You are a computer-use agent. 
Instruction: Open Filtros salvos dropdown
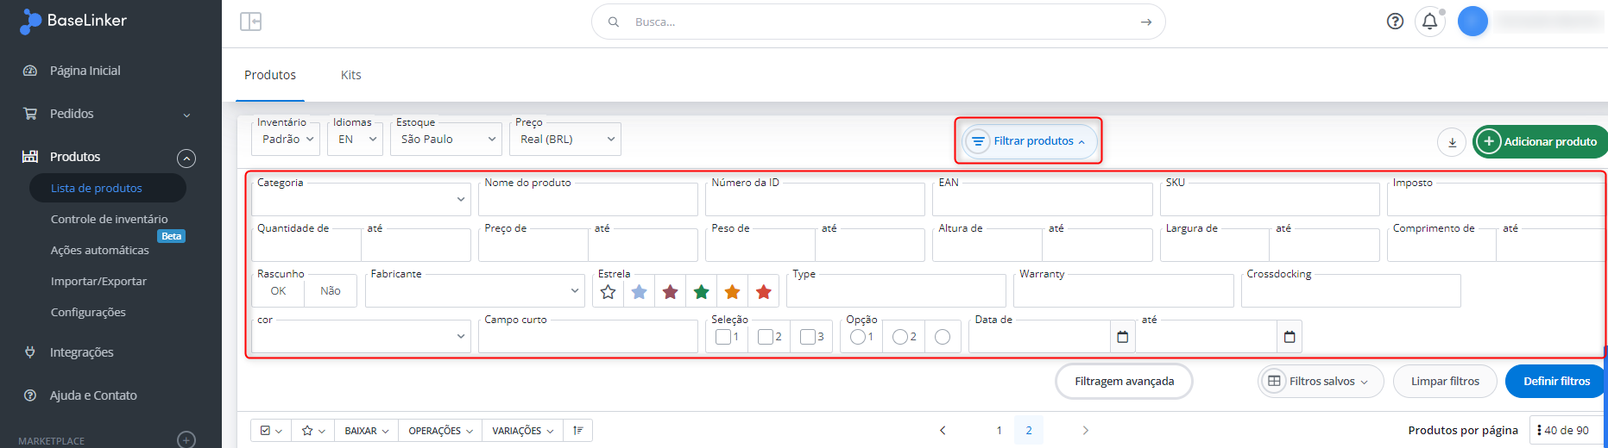(1320, 382)
